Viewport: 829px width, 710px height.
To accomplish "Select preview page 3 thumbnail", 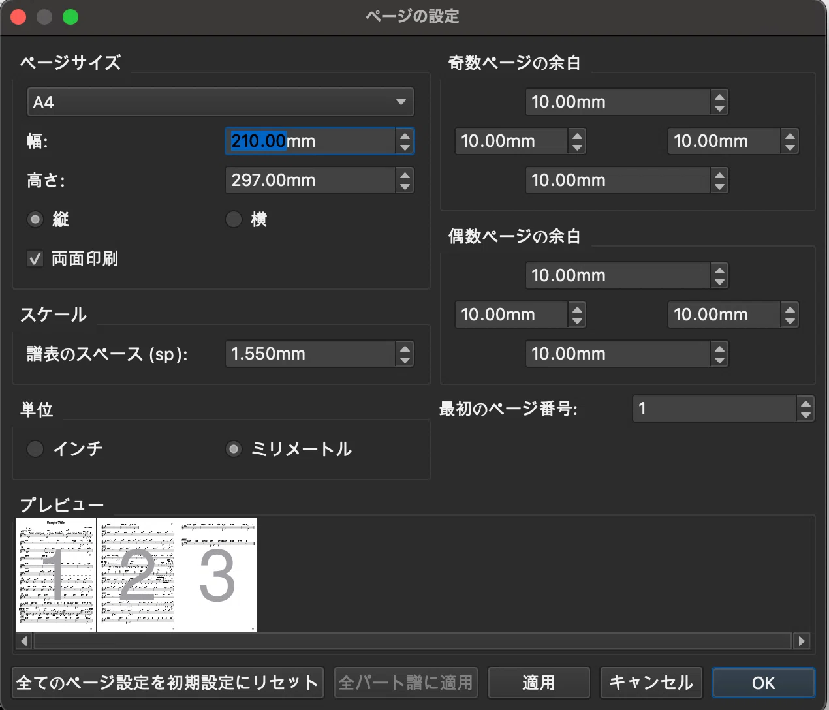I will point(217,575).
